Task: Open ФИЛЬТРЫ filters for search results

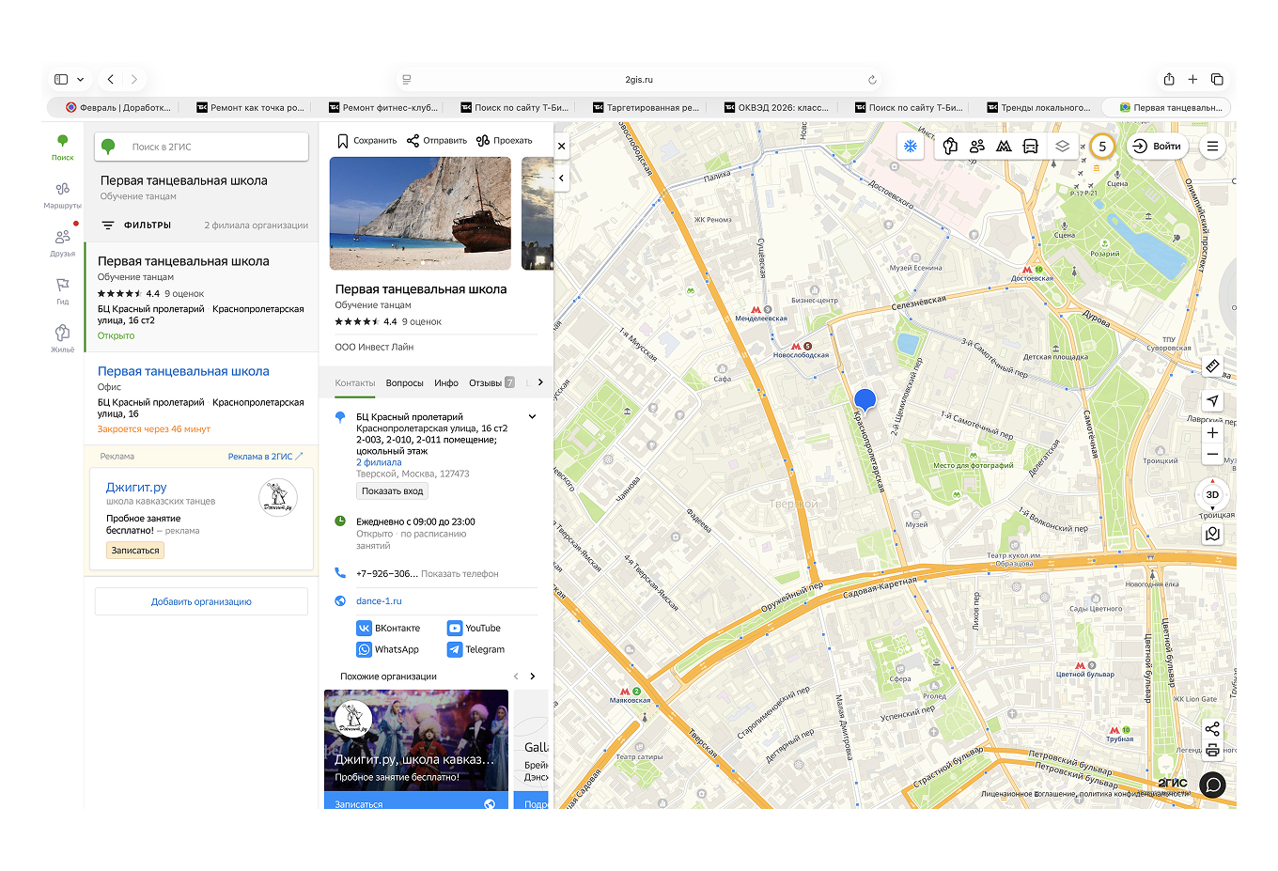Action: [137, 226]
